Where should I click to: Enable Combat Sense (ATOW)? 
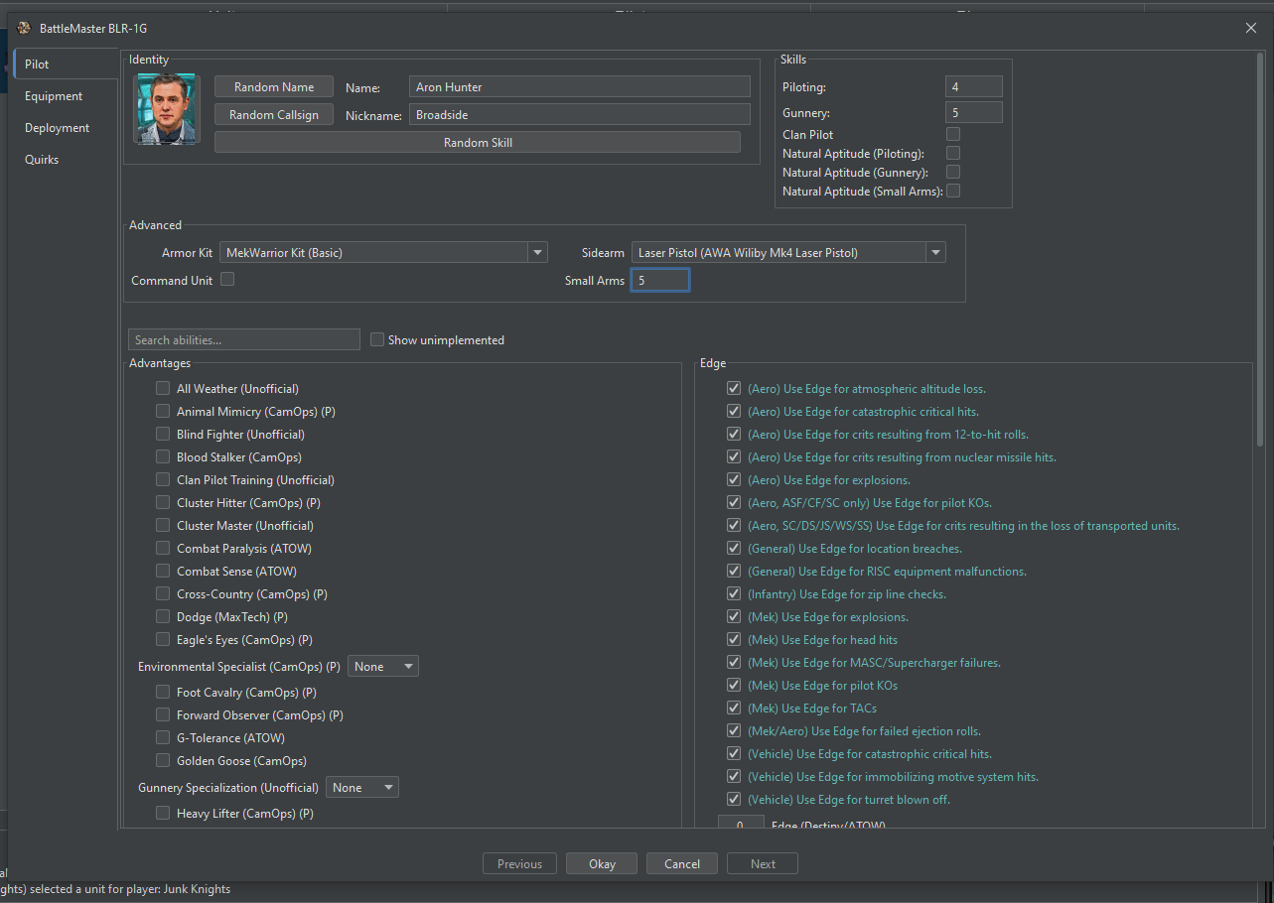163,572
